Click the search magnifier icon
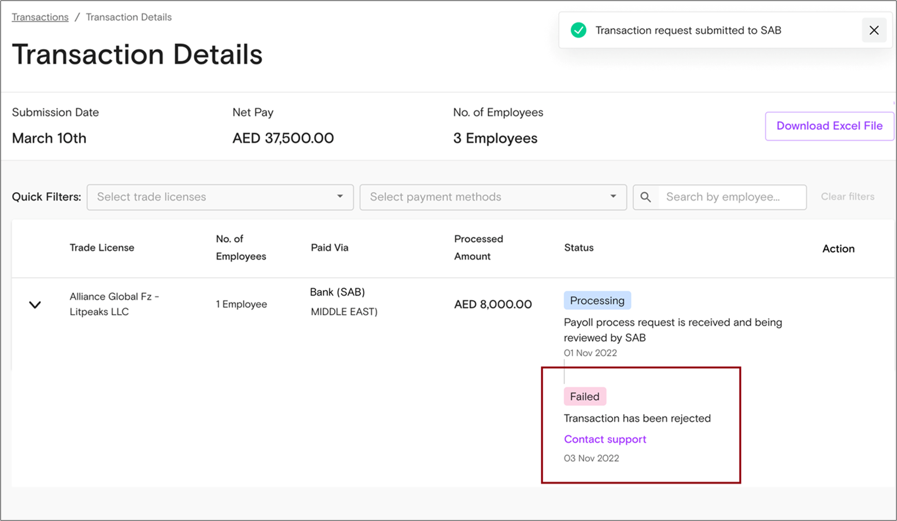Viewport: 897px width, 521px height. 646,197
